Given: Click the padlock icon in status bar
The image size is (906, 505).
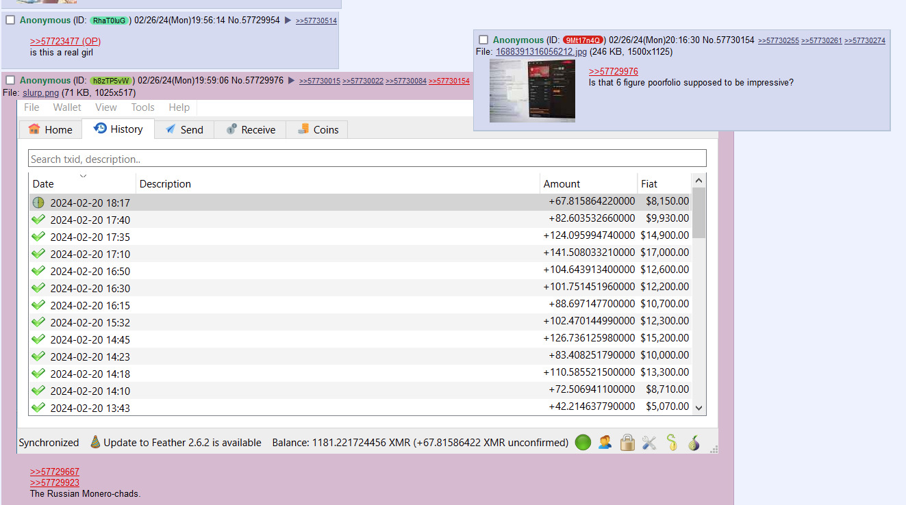Looking at the screenshot, I should (x=627, y=443).
